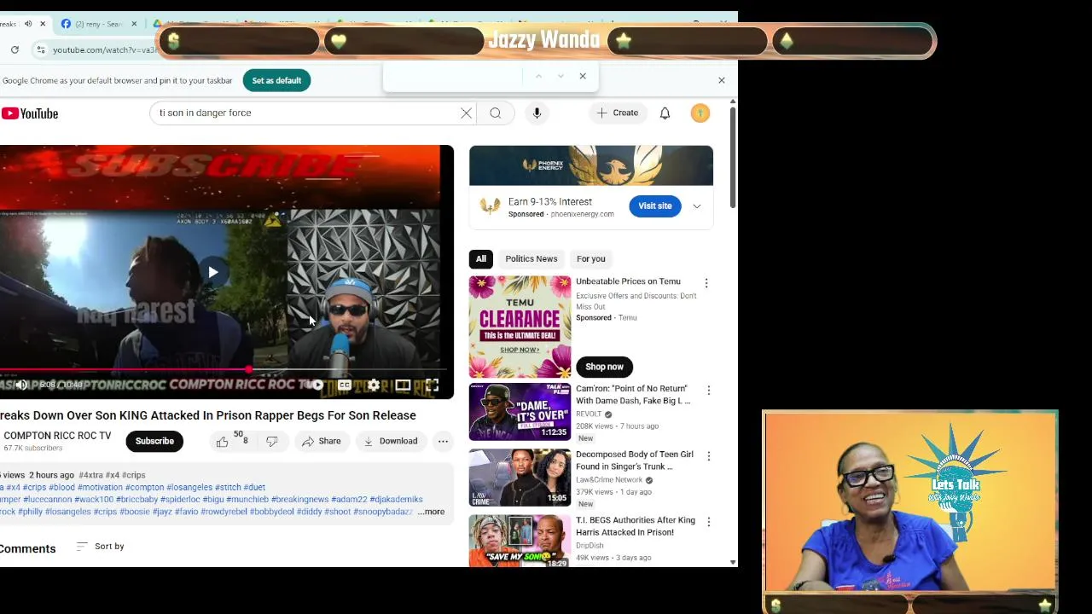This screenshot has width=1092, height=614.
Task: Start voice search with microphone icon
Action: (x=537, y=113)
